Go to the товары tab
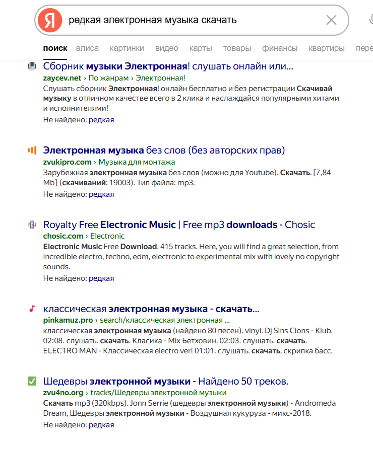The image size is (373, 449). pos(237,48)
